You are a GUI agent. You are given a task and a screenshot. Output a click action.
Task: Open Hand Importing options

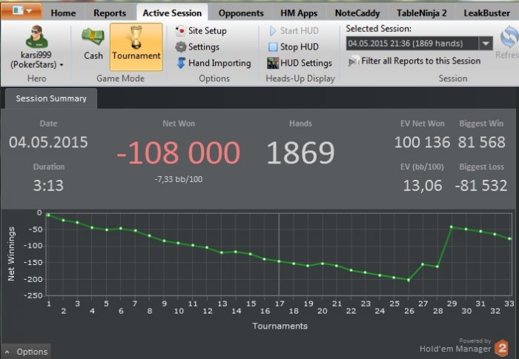pyautogui.click(x=214, y=63)
